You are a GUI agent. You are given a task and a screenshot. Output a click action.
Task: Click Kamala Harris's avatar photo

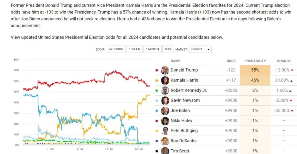165,80
